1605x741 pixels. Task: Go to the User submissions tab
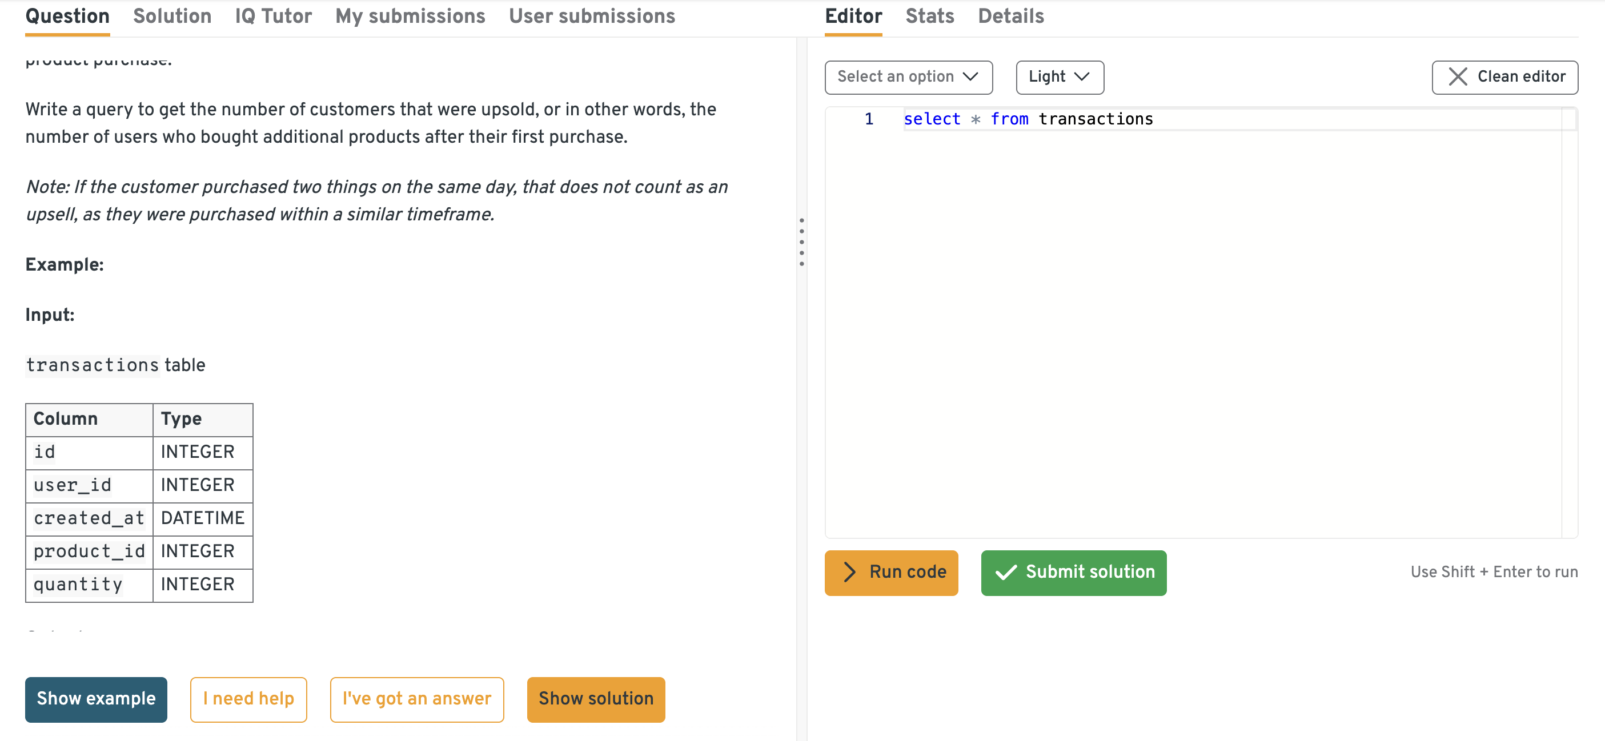(x=591, y=16)
